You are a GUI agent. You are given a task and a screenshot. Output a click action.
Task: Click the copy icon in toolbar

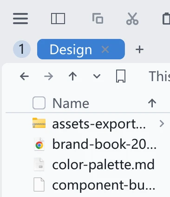coord(98,19)
